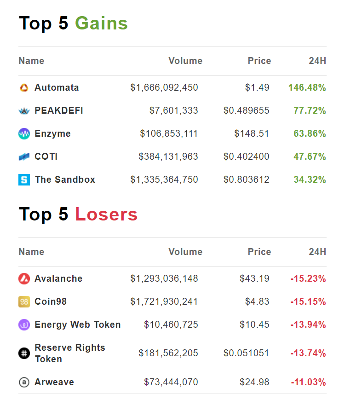
Task: Open the PEAKDEFI coin name link
Action: click(x=59, y=110)
